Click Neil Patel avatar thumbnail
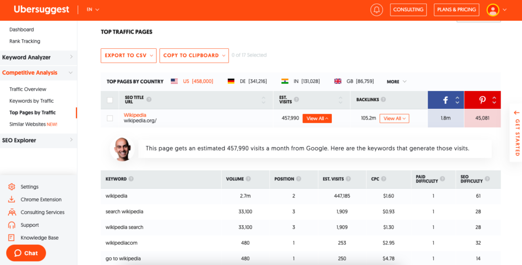The height and width of the screenshot is (265, 522). [x=122, y=149]
